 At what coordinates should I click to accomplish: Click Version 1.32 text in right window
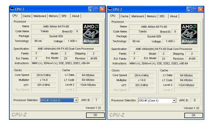click(x=191, y=108)
